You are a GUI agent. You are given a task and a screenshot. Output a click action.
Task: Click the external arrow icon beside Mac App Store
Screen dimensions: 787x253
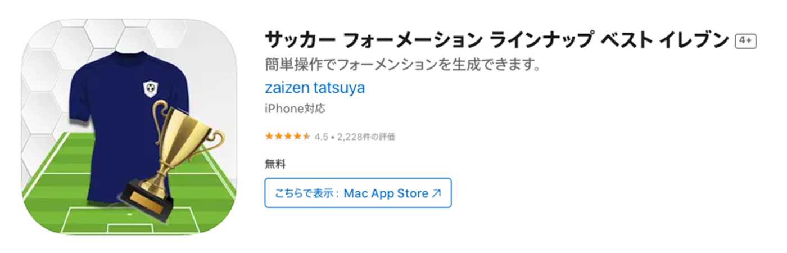437,193
